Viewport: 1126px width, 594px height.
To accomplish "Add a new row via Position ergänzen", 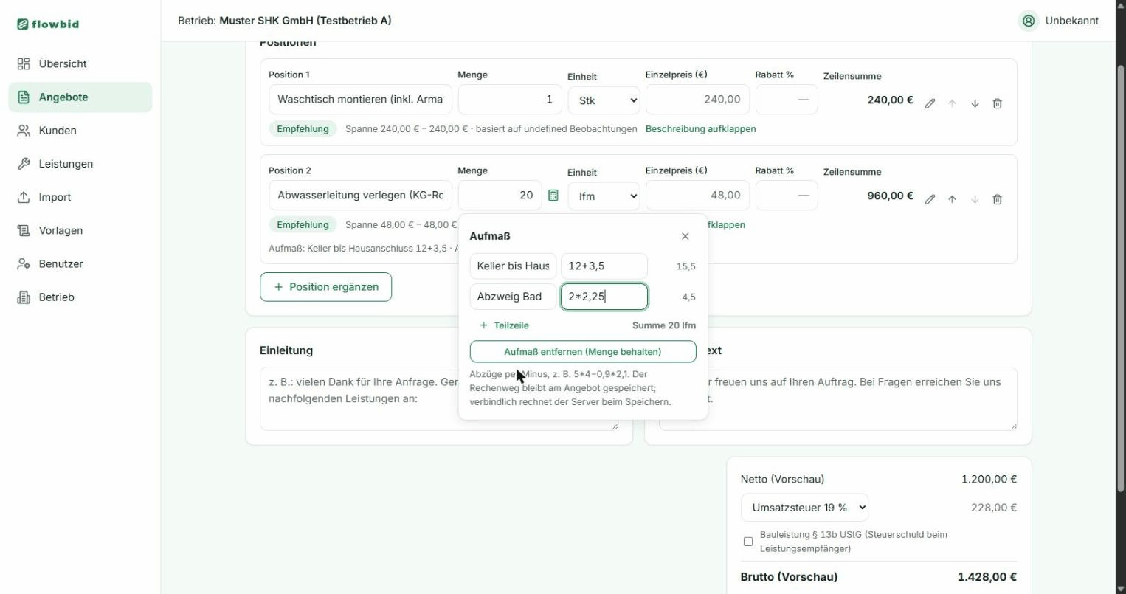I will 325,287.
